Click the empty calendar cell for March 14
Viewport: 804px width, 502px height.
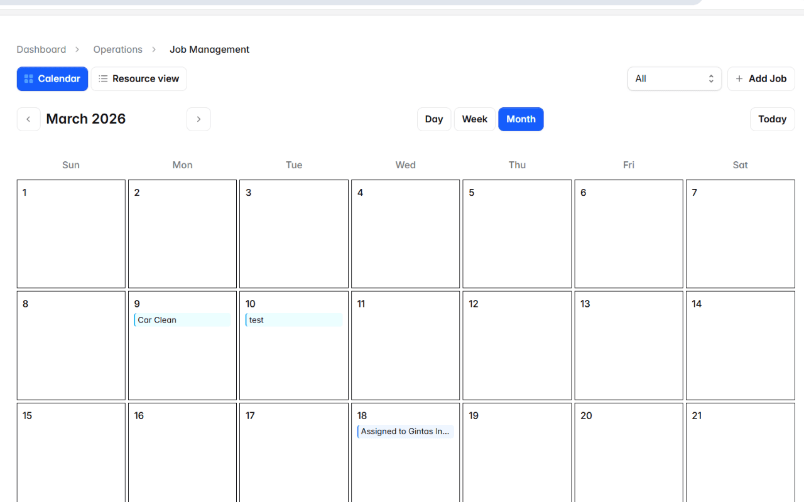pyautogui.click(x=740, y=351)
